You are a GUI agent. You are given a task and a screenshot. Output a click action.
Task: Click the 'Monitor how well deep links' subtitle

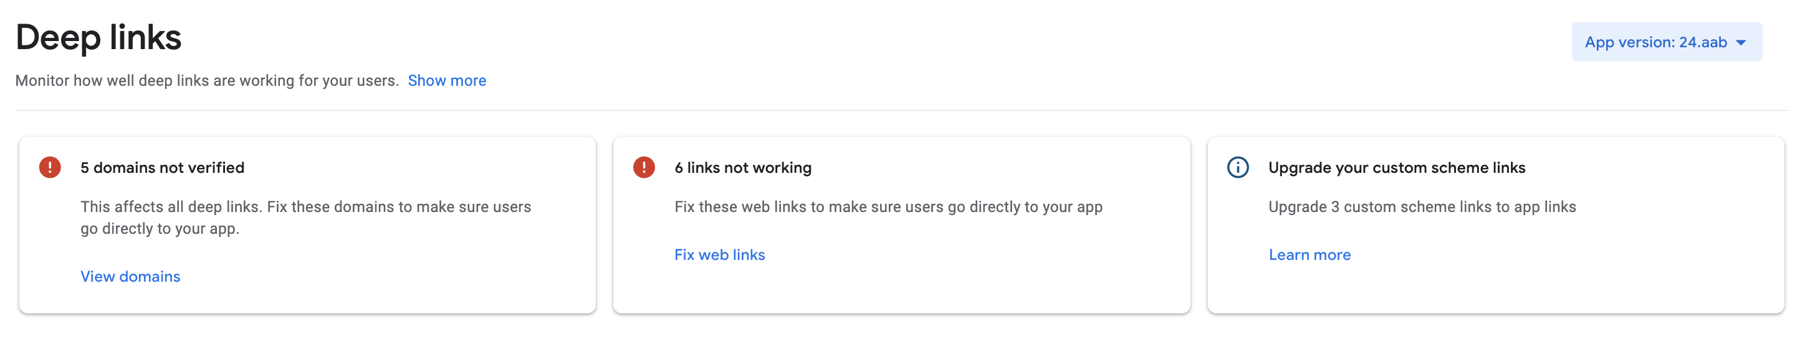click(x=206, y=81)
